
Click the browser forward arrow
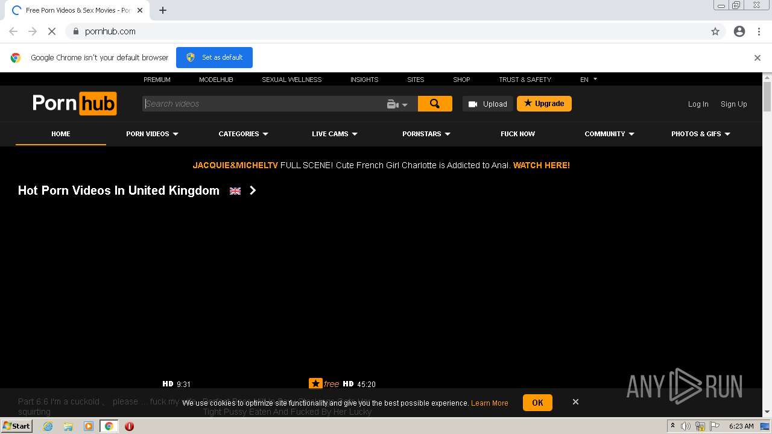click(x=33, y=31)
